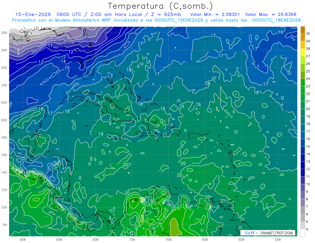This screenshot has width=315, height=243.
Task: Click the 0000UTC_18ENE2026 valid-until text
Action: point(276,20)
